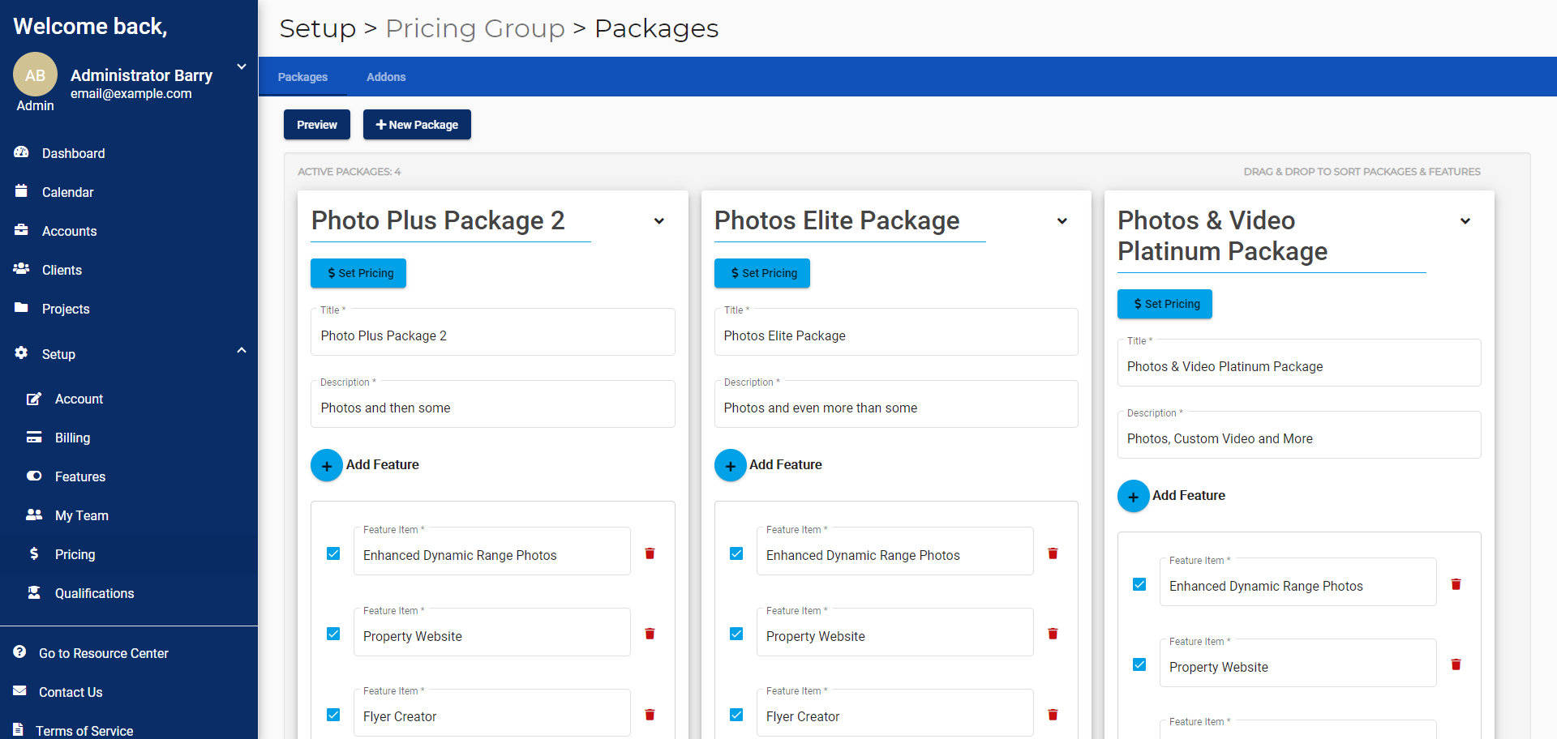Open Clients from the sidebar
This screenshot has height=739, width=1557.
(x=62, y=270)
